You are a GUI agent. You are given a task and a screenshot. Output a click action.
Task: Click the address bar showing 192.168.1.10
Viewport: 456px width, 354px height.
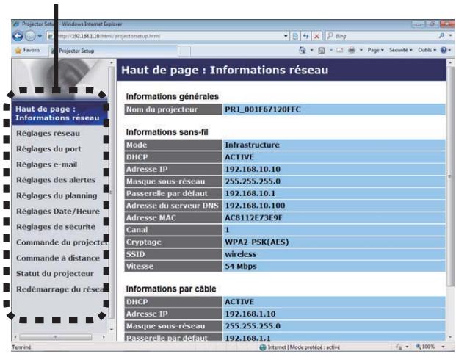click(x=165, y=36)
